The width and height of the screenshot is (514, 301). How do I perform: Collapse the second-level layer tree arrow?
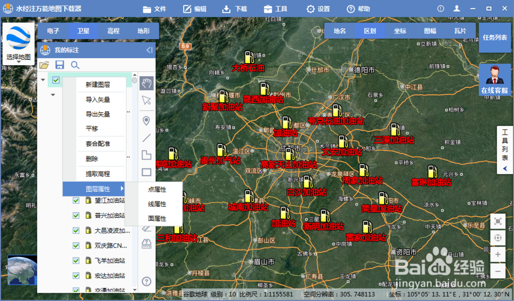tap(53, 95)
